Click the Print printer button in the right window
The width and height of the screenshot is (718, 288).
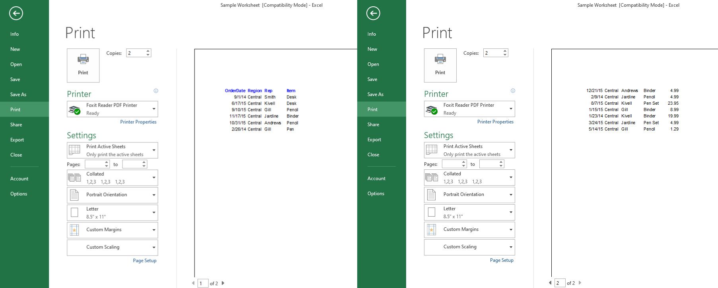[x=440, y=65]
